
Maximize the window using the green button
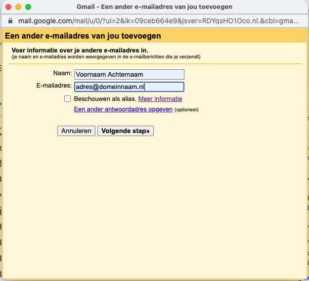click(28, 7)
